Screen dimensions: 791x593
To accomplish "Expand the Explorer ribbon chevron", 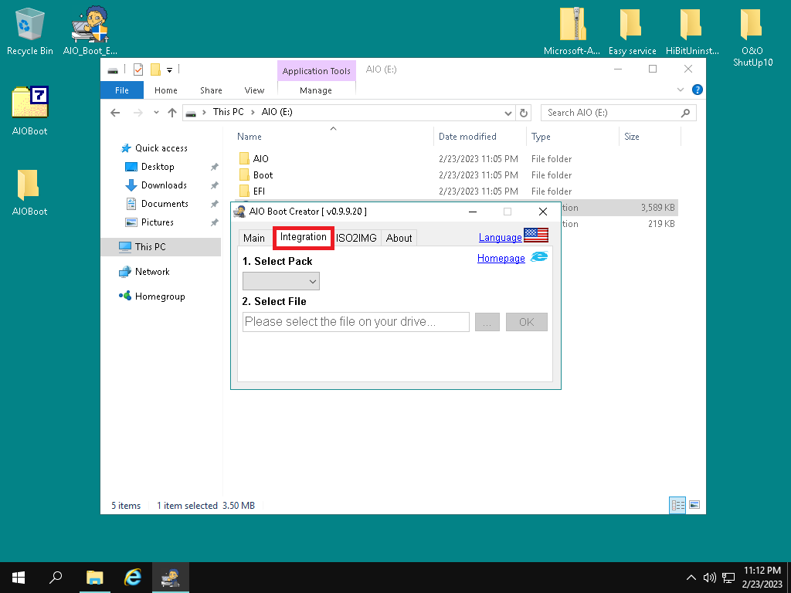I will click(x=681, y=90).
